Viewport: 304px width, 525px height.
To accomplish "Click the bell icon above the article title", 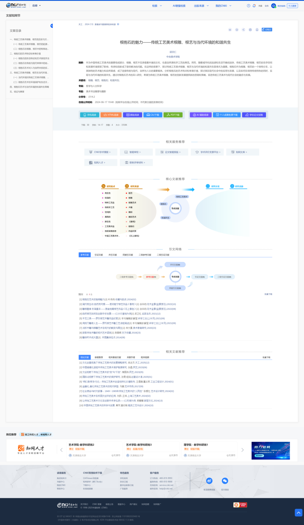I will [257, 30].
